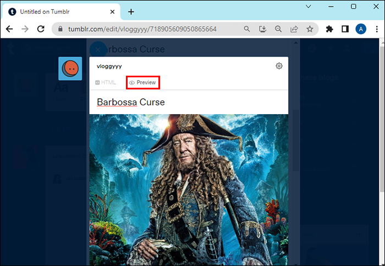Open the extensions puzzle icon
This screenshot has height=266, width=385.
pos(329,29)
